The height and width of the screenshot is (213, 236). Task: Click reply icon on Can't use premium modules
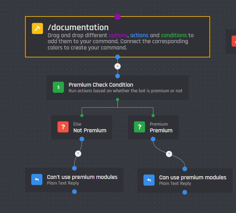point(37,180)
